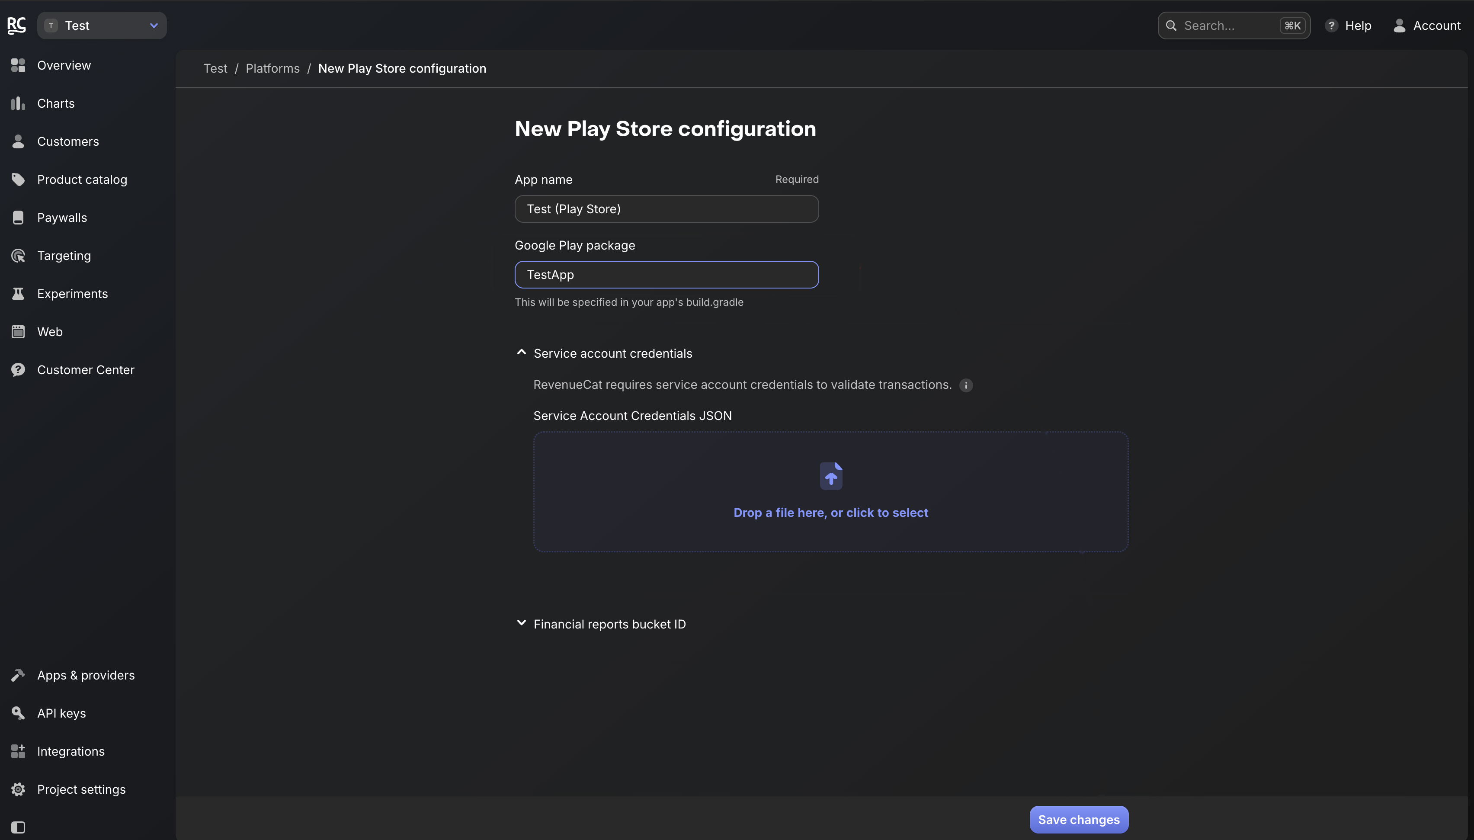Focus the search box in header

[x=1228, y=26]
